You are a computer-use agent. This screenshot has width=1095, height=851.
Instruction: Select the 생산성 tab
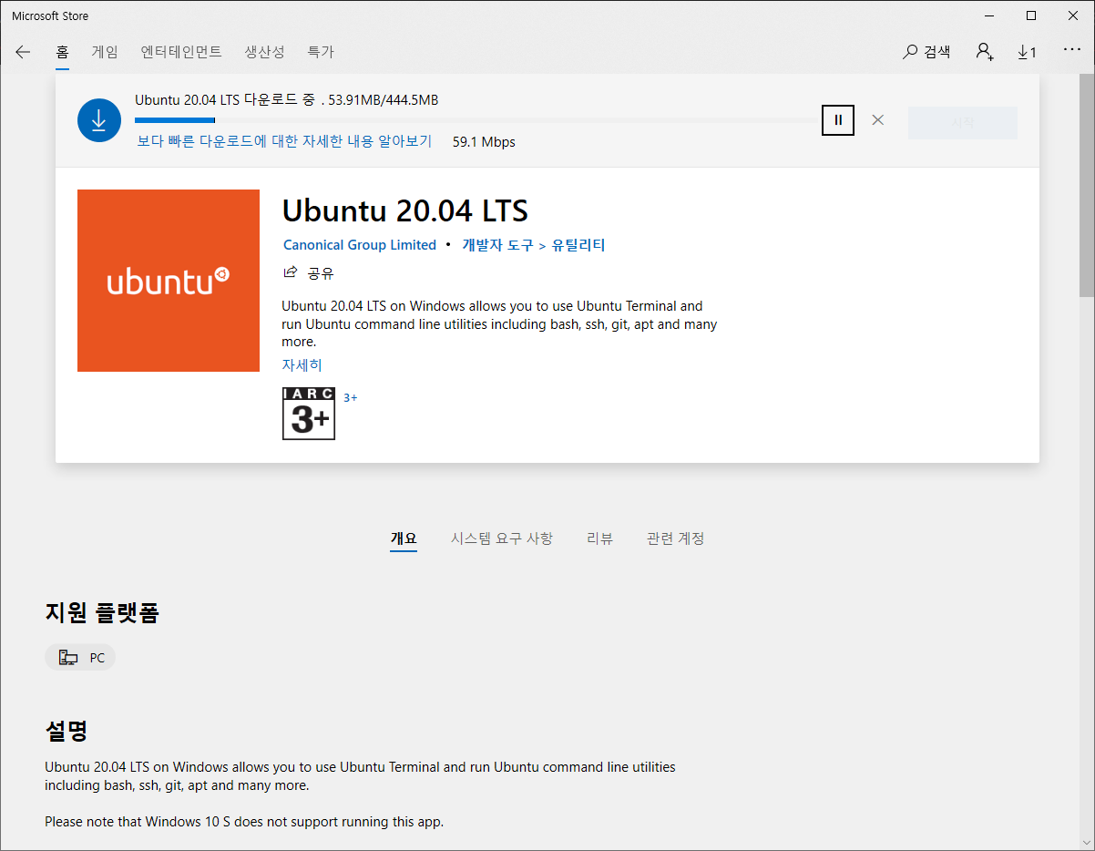[265, 52]
